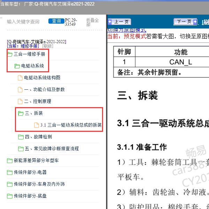Click the [当前：维修手册] link
The height and width of the screenshot is (209, 209).
tap(23, 46)
